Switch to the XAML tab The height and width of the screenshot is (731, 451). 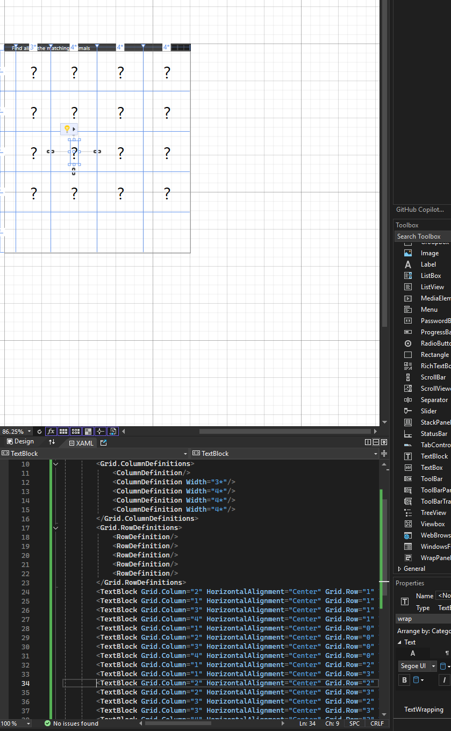[81, 443]
